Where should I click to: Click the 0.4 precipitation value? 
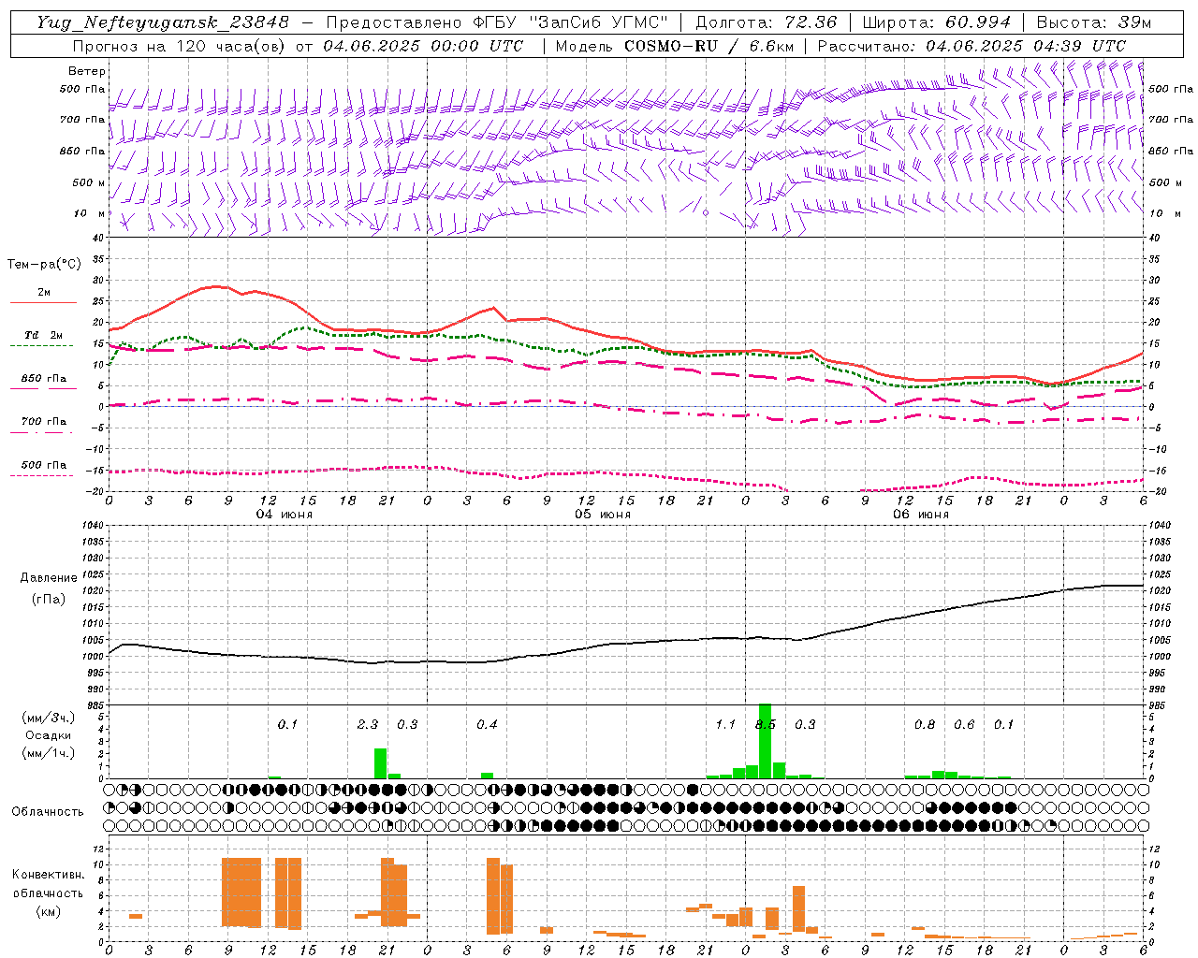[487, 725]
